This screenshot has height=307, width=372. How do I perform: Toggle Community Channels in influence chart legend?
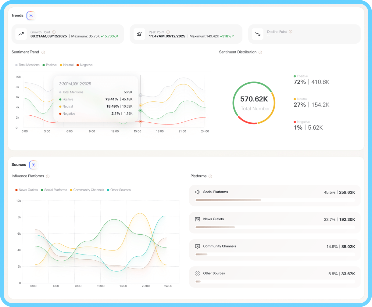pos(87,190)
